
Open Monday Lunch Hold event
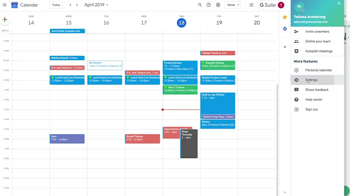coord(67,80)
